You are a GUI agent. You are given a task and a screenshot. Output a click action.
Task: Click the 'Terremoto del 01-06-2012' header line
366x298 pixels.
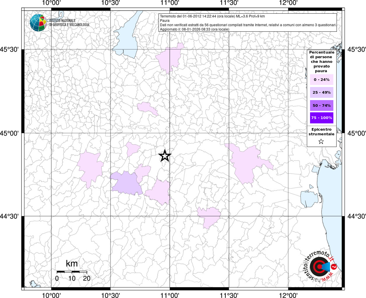coord(212,16)
